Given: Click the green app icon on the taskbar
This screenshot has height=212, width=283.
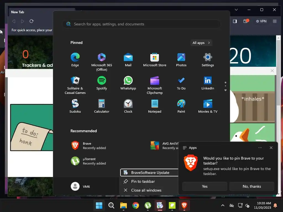Looking at the screenshot, I should (172, 205).
